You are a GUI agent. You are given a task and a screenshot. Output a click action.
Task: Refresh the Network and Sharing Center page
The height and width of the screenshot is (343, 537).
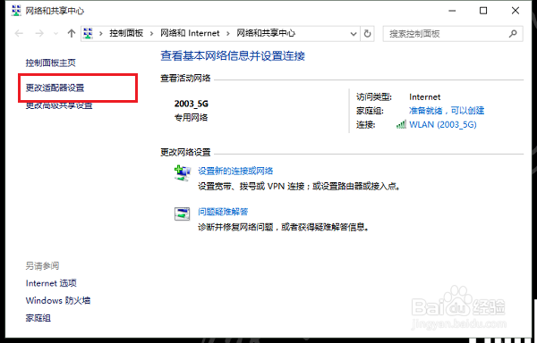click(x=367, y=34)
